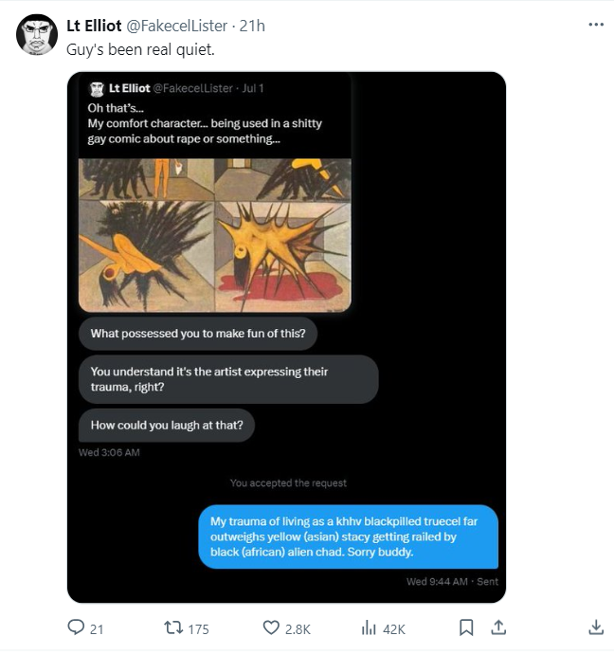
Task: Click the 175 reposts count
Action: click(x=197, y=628)
